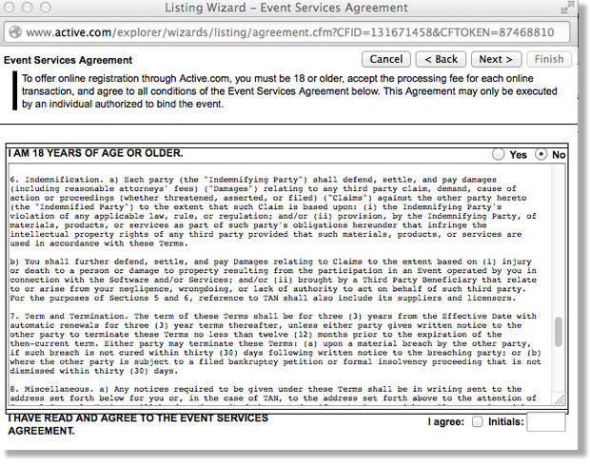This screenshot has height=466, width=590.
Task: Select the No age radio button
Action: 542,154
